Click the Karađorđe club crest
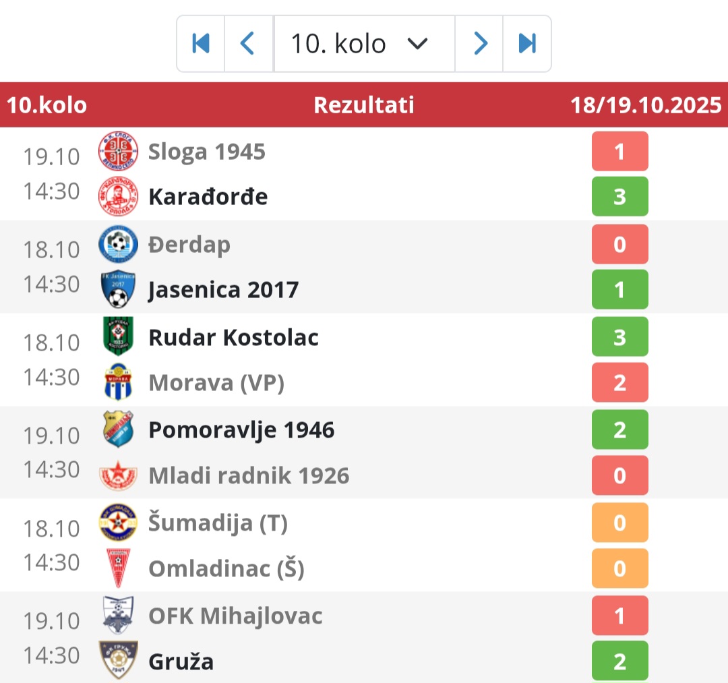The height and width of the screenshot is (683, 728). (x=118, y=196)
